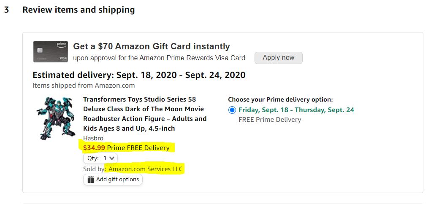Screen dimensions: 431x204
Task: Click the Amazon.com Services LLC seller name
Action: [146, 169]
